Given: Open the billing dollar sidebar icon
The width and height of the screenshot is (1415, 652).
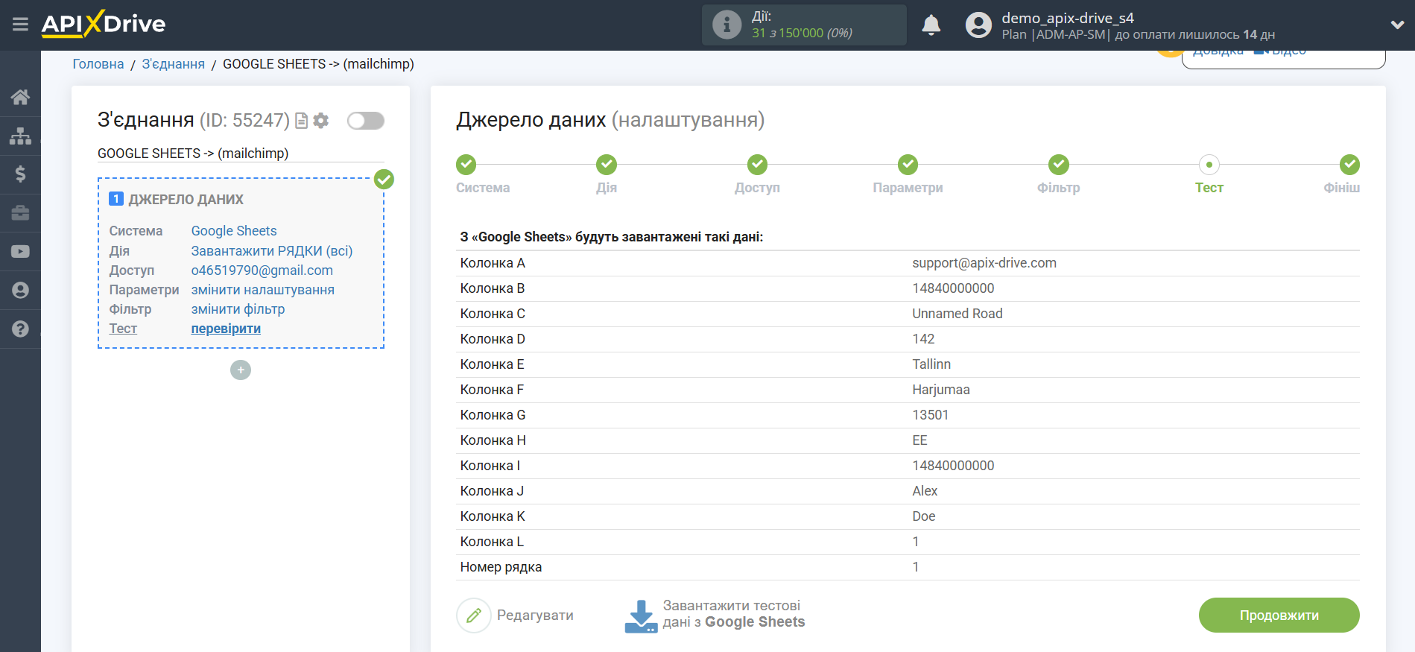Looking at the screenshot, I should point(20,174).
